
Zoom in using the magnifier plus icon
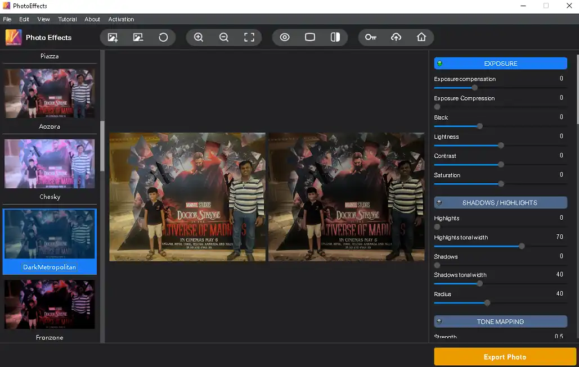point(199,38)
